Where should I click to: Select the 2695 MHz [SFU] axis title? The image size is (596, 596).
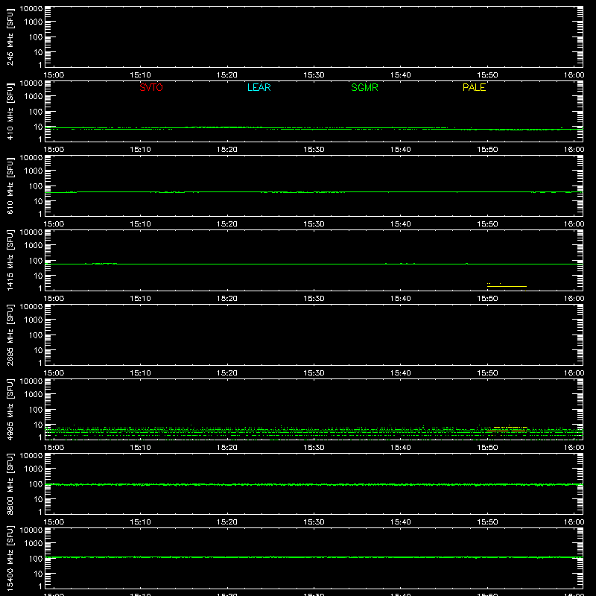coord(10,335)
